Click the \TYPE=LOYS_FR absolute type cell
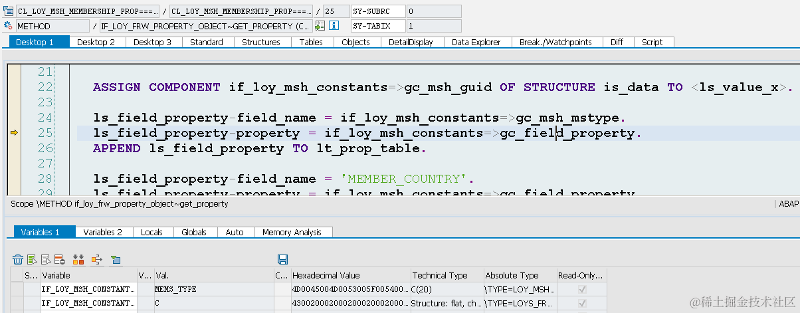Screen dimensions: 800x313 [520, 303]
